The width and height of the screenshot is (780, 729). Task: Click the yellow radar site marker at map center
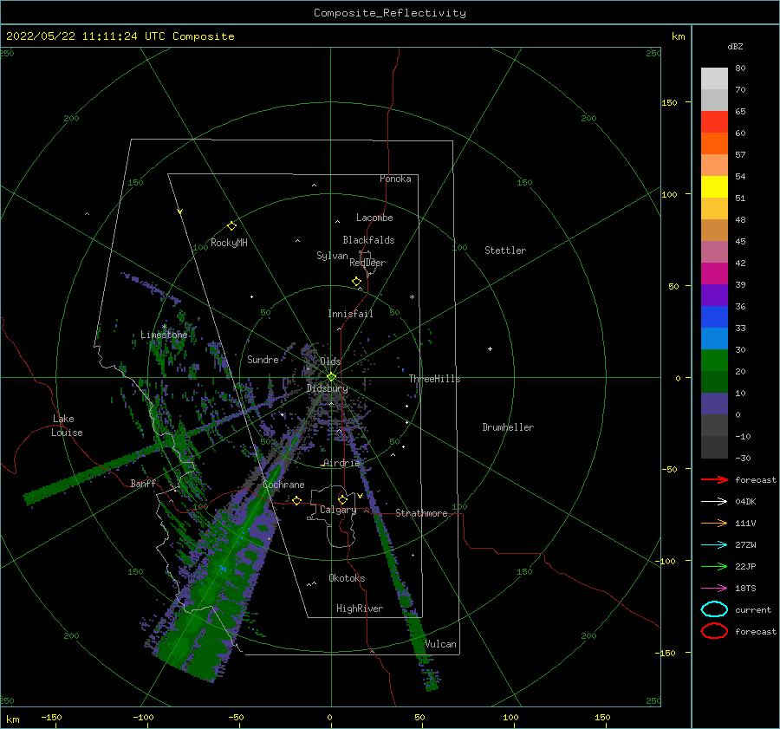click(331, 377)
